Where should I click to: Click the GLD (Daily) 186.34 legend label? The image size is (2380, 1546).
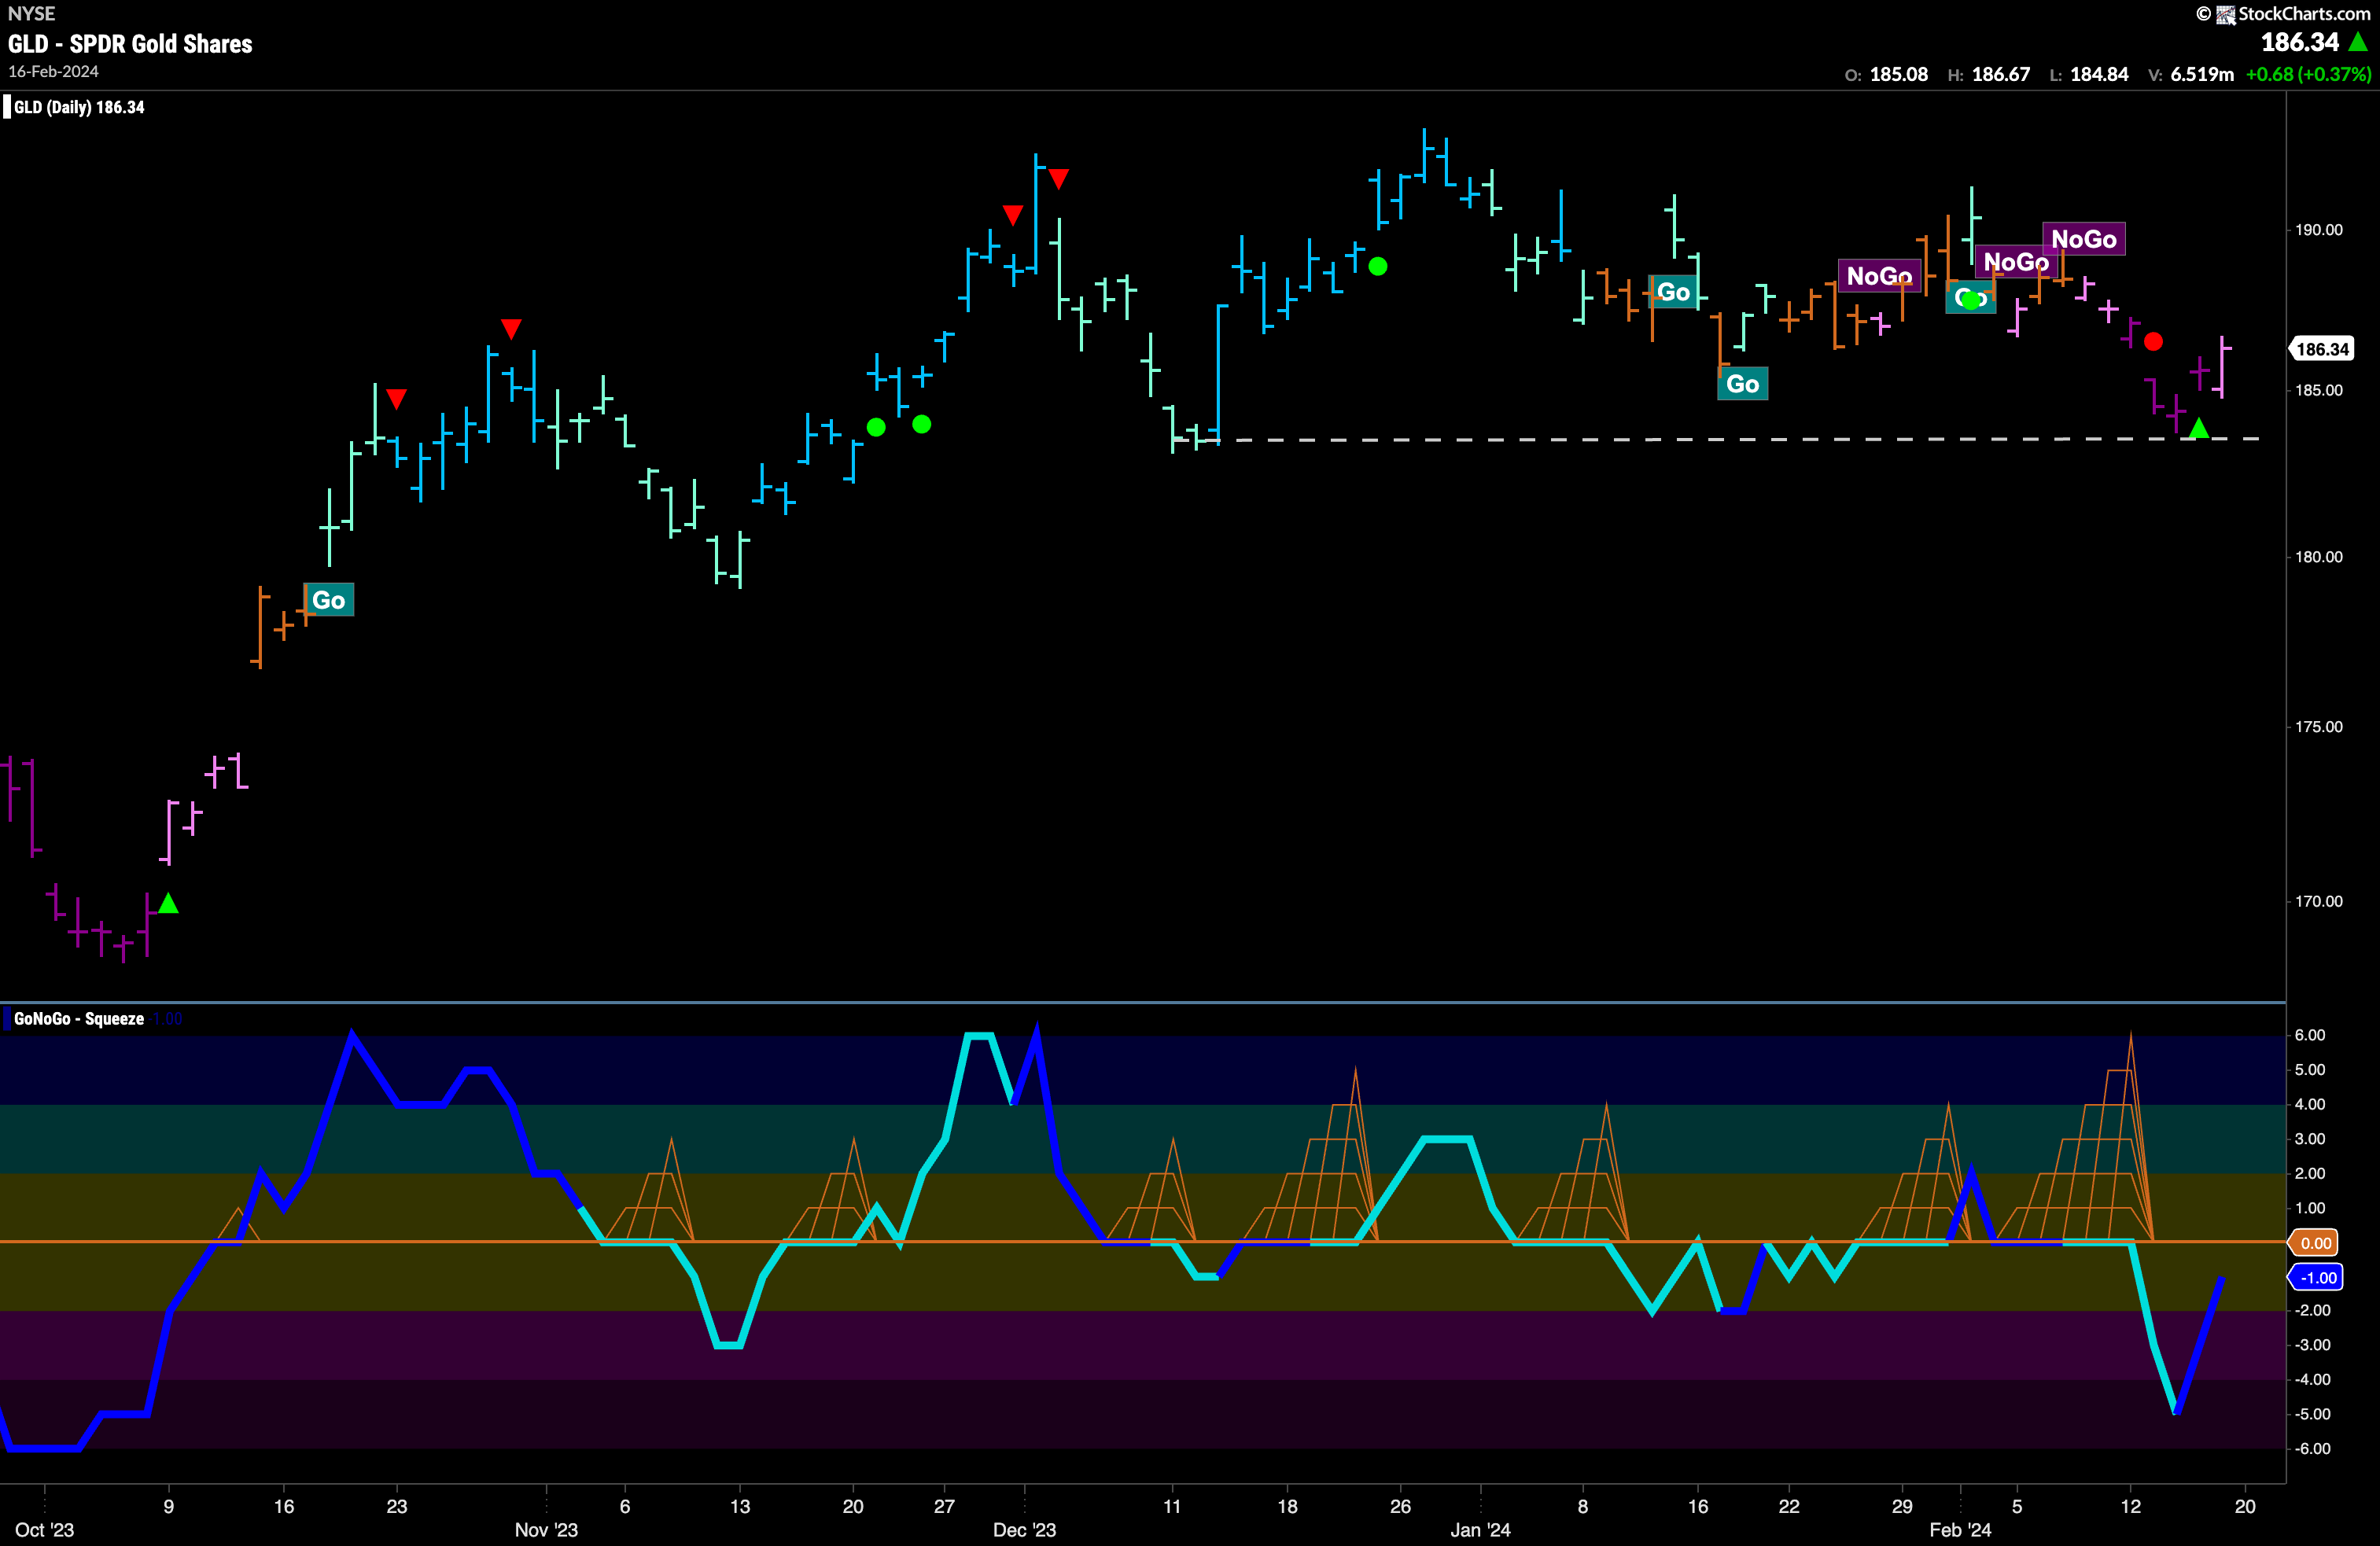click(79, 107)
